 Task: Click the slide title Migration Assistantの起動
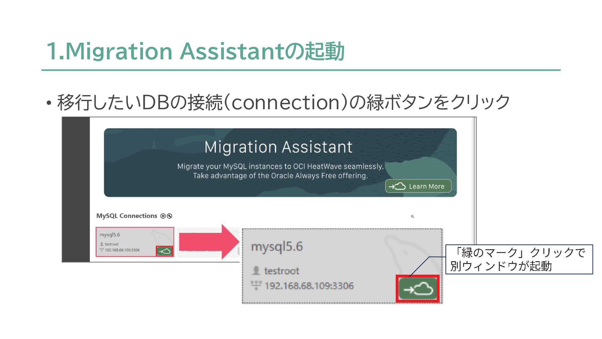pyautogui.click(x=195, y=51)
